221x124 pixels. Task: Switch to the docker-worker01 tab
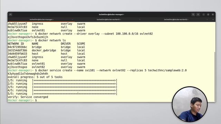[109, 20]
